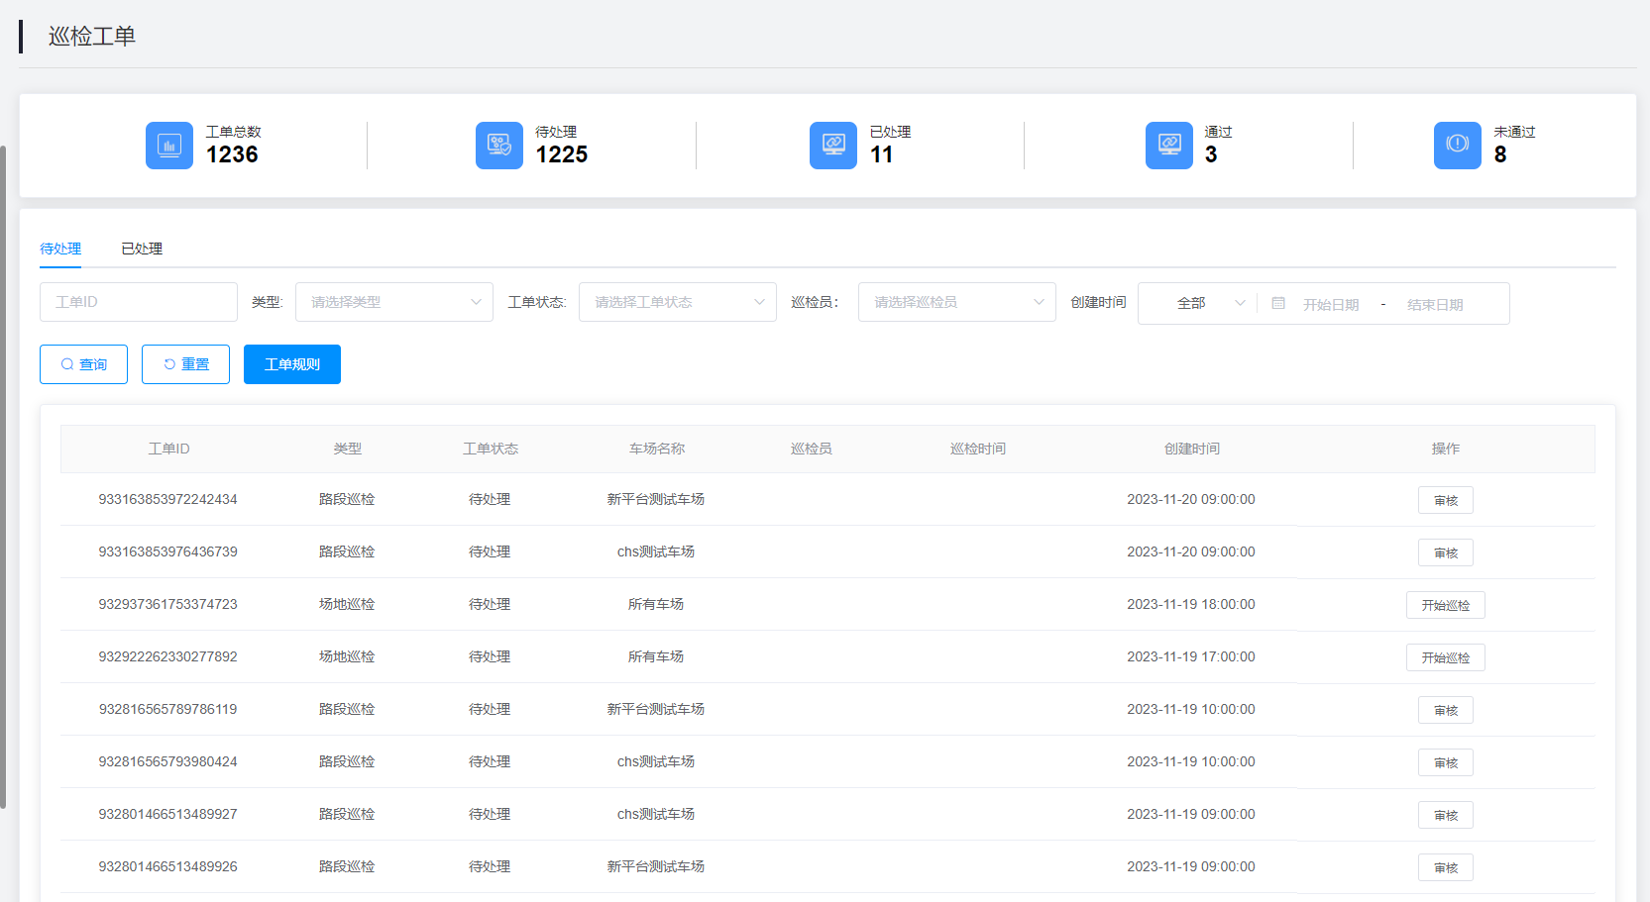Open the 请选择巡检员 dropdown
Viewport: 1650px width, 902px height.
956,302
